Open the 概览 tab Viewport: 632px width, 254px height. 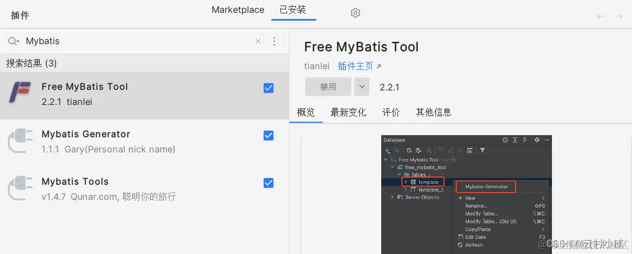point(306,112)
